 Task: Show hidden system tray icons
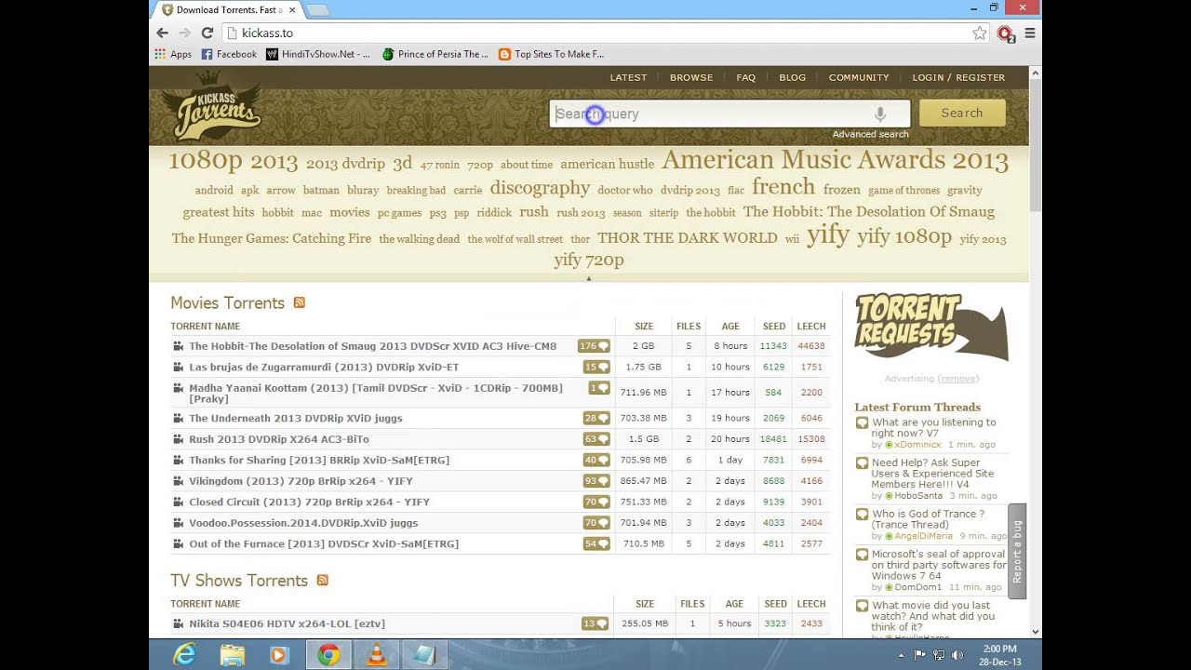click(901, 655)
